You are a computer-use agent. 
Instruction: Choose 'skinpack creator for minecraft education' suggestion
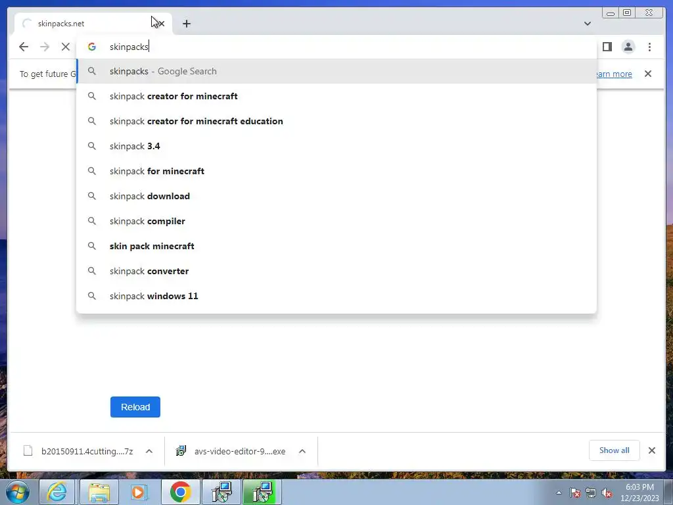click(336, 121)
